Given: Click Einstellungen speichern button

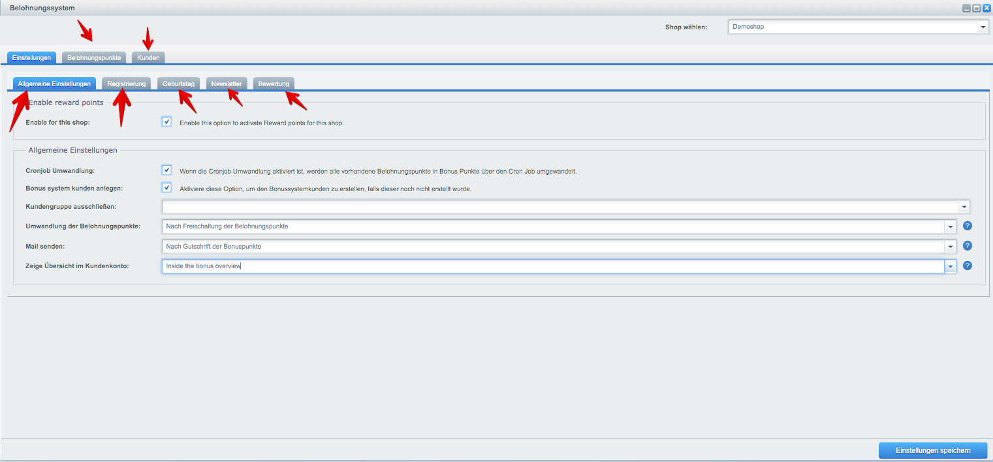Looking at the screenshot, I should [933, 450].
